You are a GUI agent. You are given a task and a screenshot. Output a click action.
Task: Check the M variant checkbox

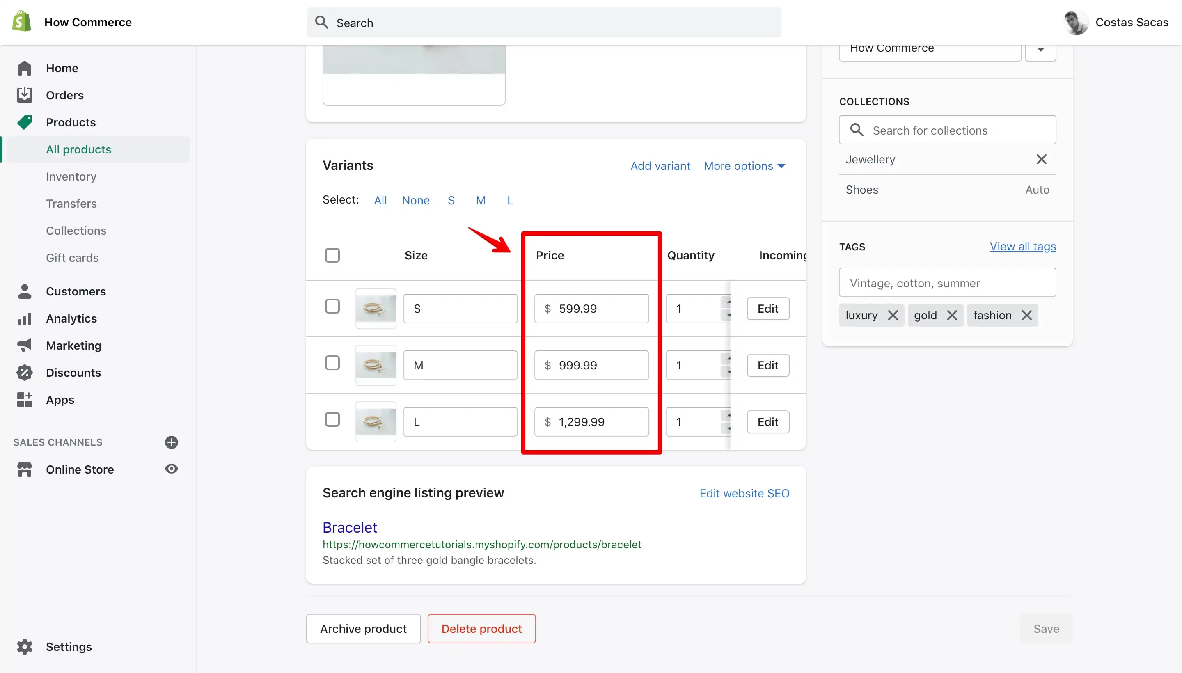click(x=332, y=363)
